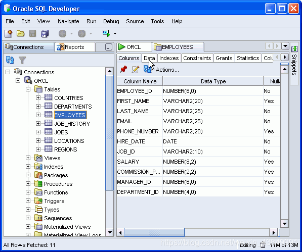The image size is (302, 252).
Task: Click the Forward navigation arrow icon
Action: click(x=81, y=34)
